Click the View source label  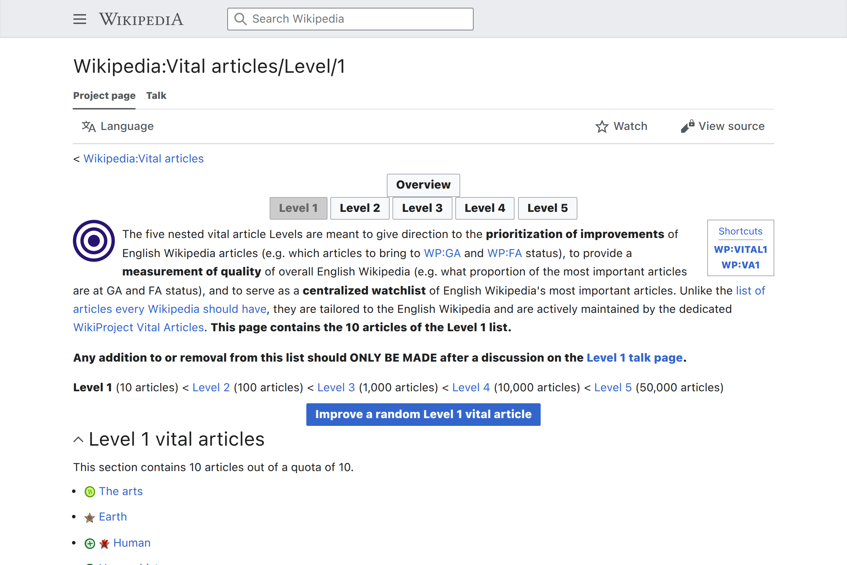(x=731, y=126)
